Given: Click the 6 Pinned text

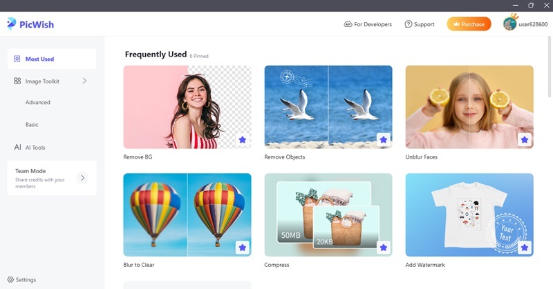Looking at the screenshot, I should 199,56.
